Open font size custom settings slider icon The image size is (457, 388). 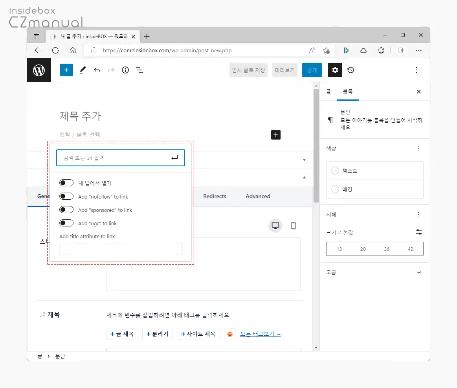click(419, 232)
